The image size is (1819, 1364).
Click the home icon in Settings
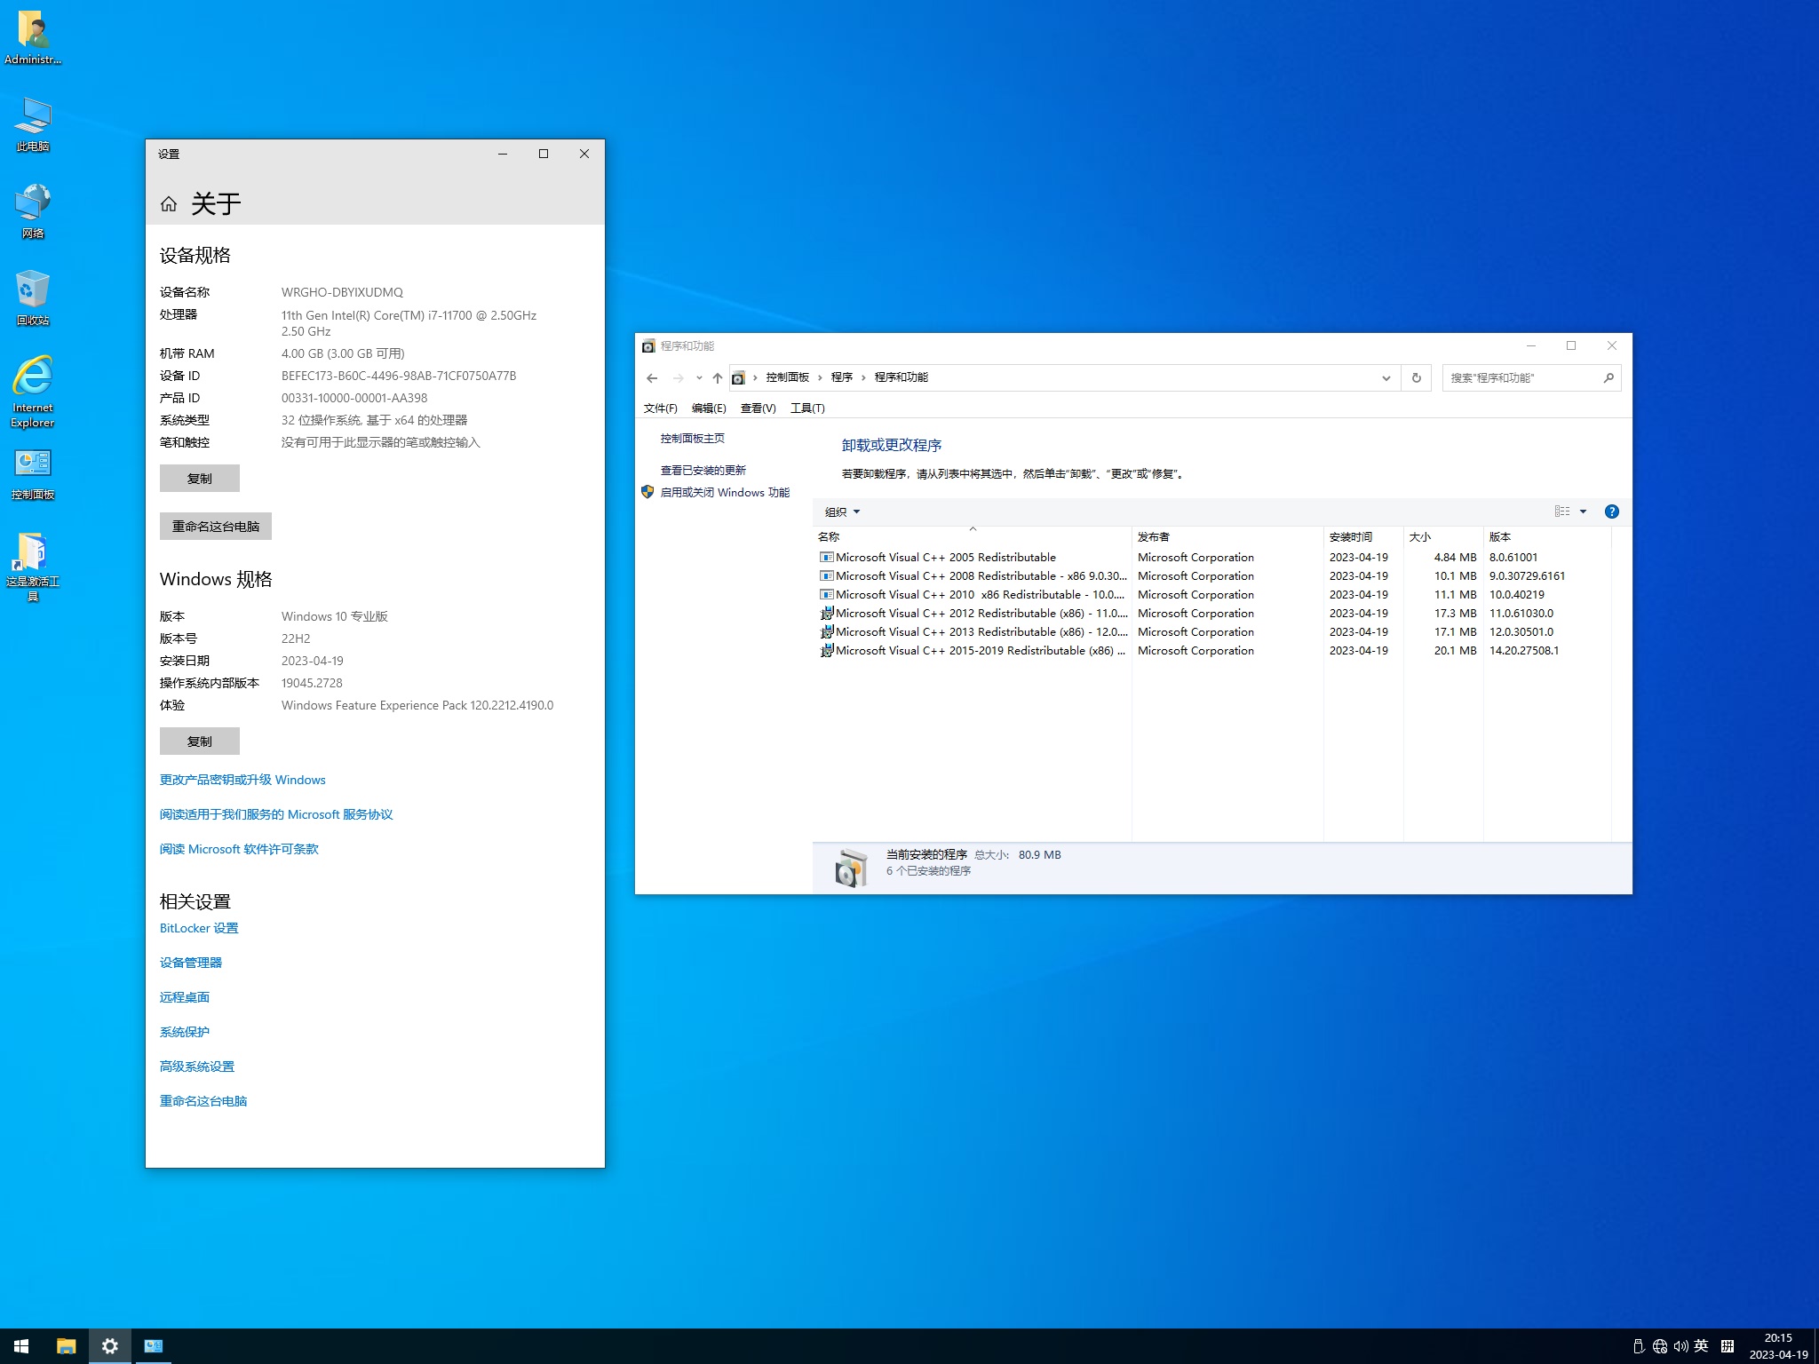[169, 204]
